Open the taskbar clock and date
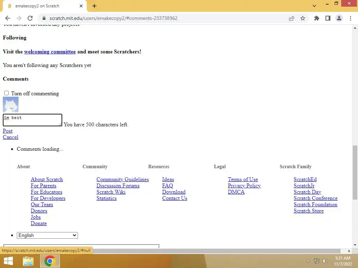 343,261
